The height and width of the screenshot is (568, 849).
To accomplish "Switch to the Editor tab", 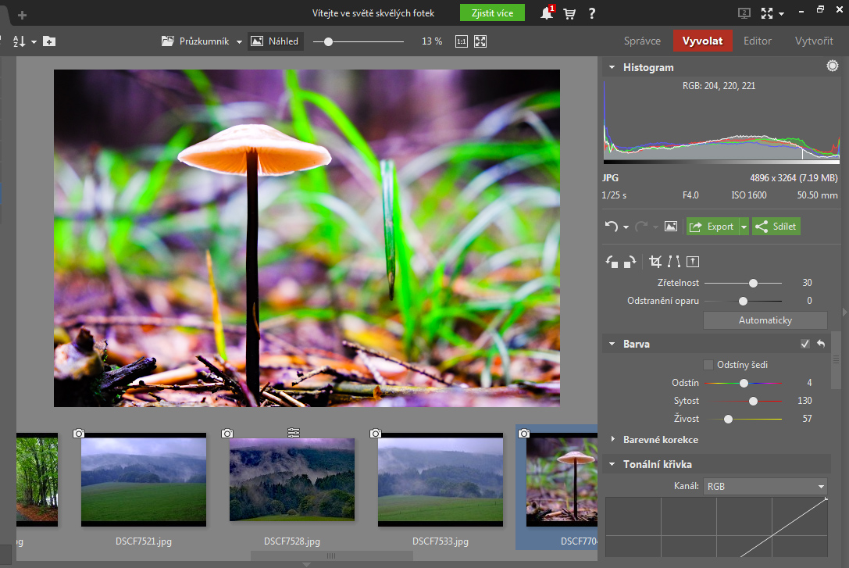I will [x=757, y=41].
